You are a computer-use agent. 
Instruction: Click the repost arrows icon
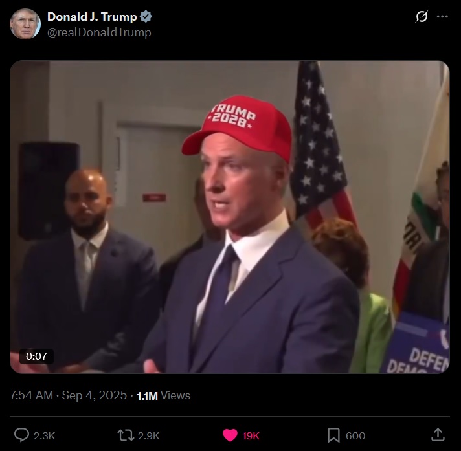click(x=126, y=435)
